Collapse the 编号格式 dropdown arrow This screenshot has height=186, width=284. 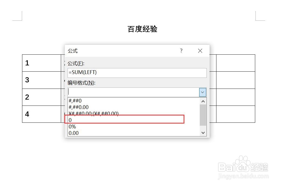coord(203,92)
